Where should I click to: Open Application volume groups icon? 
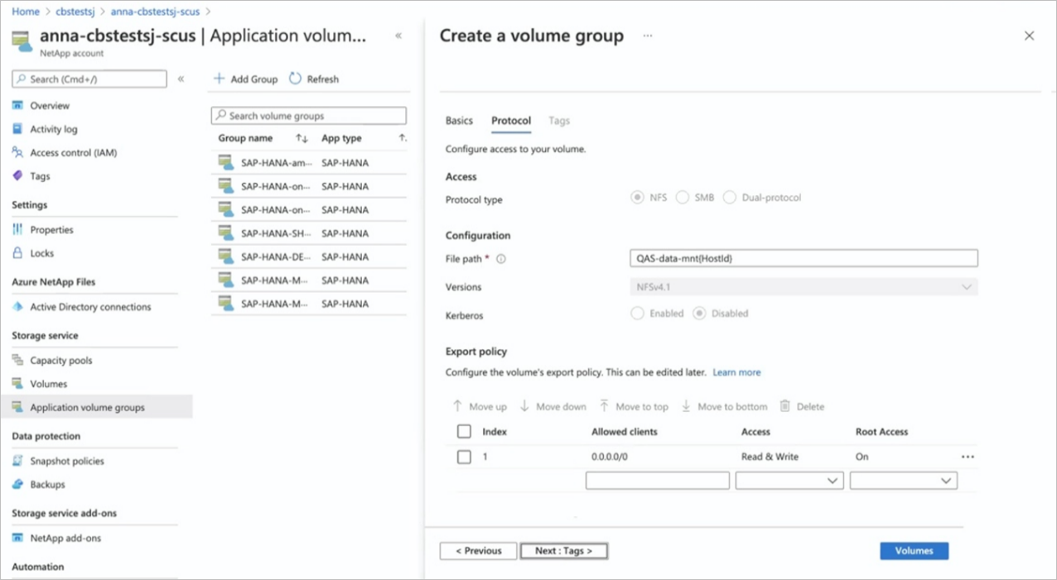click(x=17, y=407)
